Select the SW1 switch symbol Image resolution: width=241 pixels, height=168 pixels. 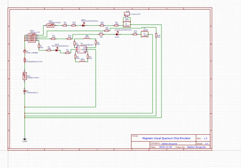[25, 76]
